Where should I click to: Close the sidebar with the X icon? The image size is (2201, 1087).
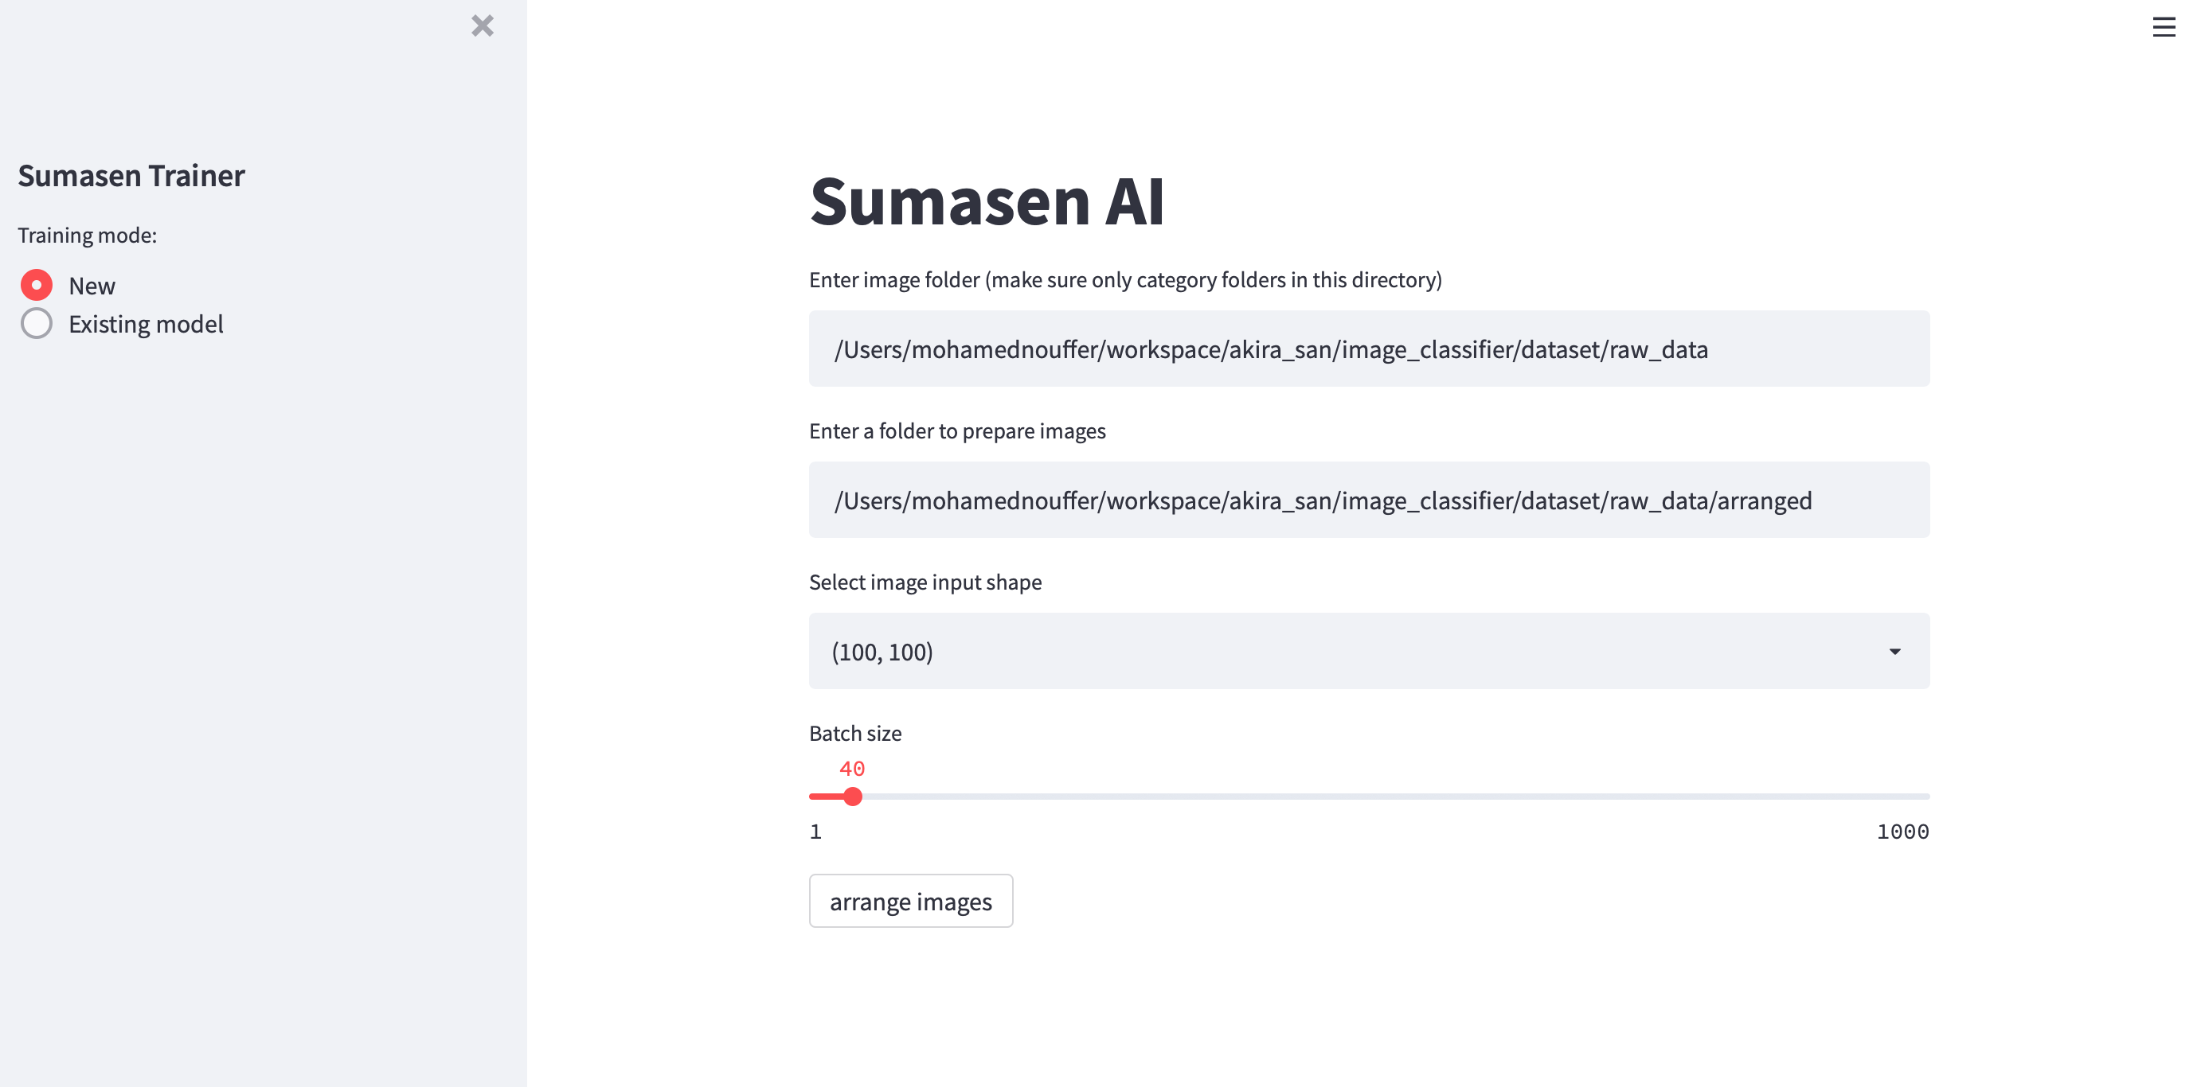pyautogui.click(x=483, y=25)
